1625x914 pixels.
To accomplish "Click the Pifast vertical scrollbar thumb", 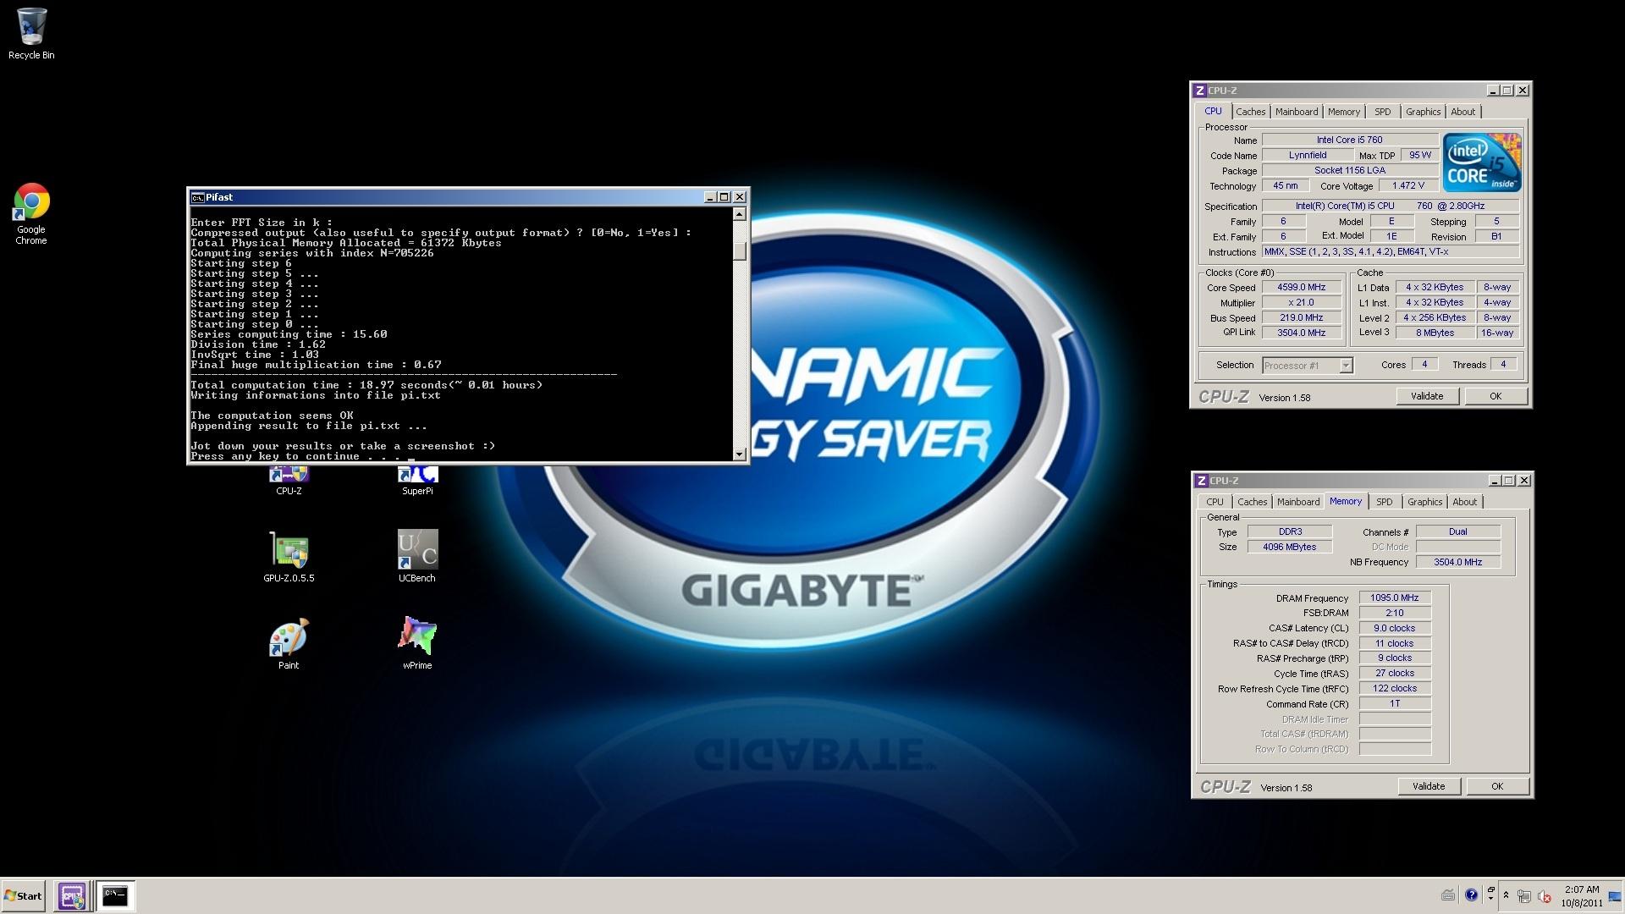I will 740,251.
